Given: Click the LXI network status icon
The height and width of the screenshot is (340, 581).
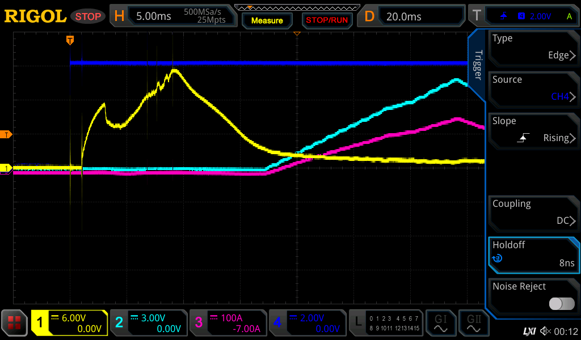Looking at the screenshot, I should pyautogui.click(x=529, y=331).
